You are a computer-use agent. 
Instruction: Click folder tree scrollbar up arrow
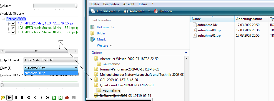pyautogui.click(x=186, y=59)
